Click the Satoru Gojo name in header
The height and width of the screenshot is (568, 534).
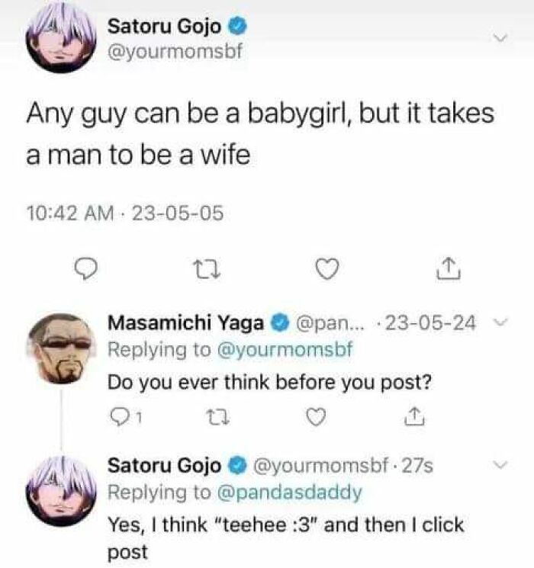[x=165, y=27]
